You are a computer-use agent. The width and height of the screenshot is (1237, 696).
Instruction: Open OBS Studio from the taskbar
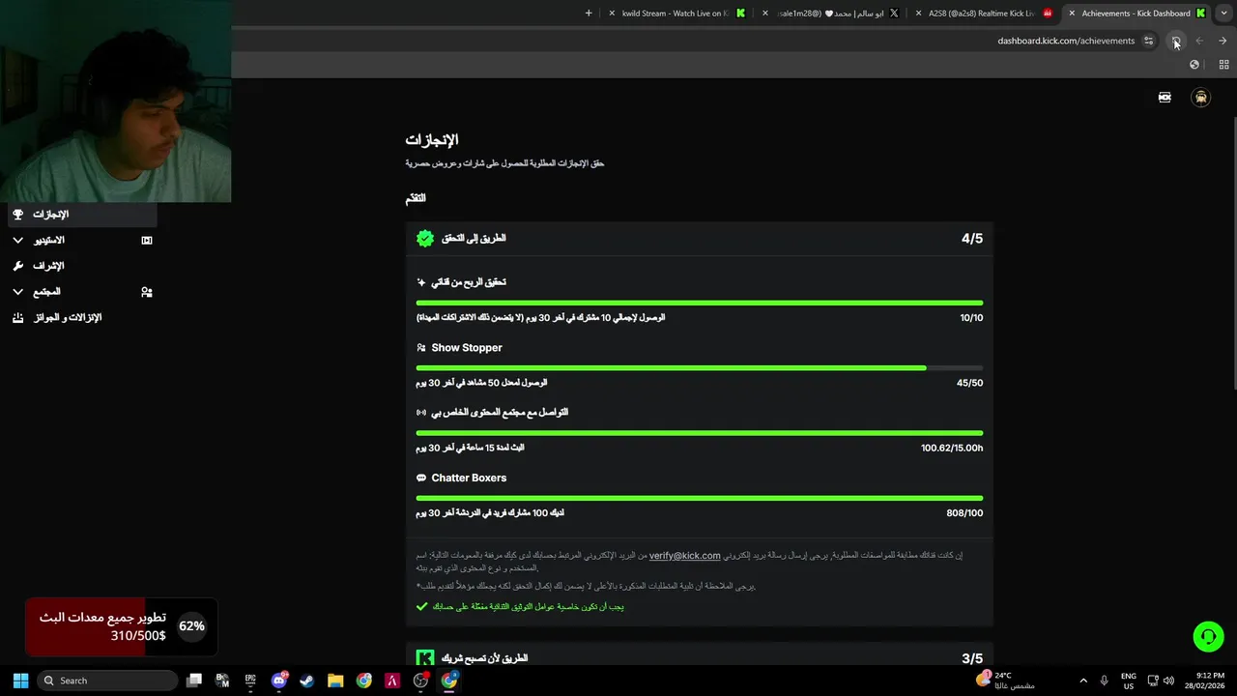(420, 681)
